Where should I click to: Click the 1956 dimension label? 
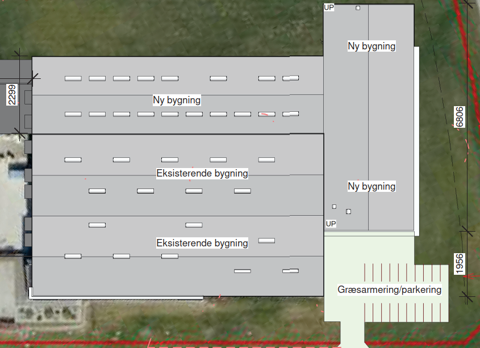click(460, 264)
